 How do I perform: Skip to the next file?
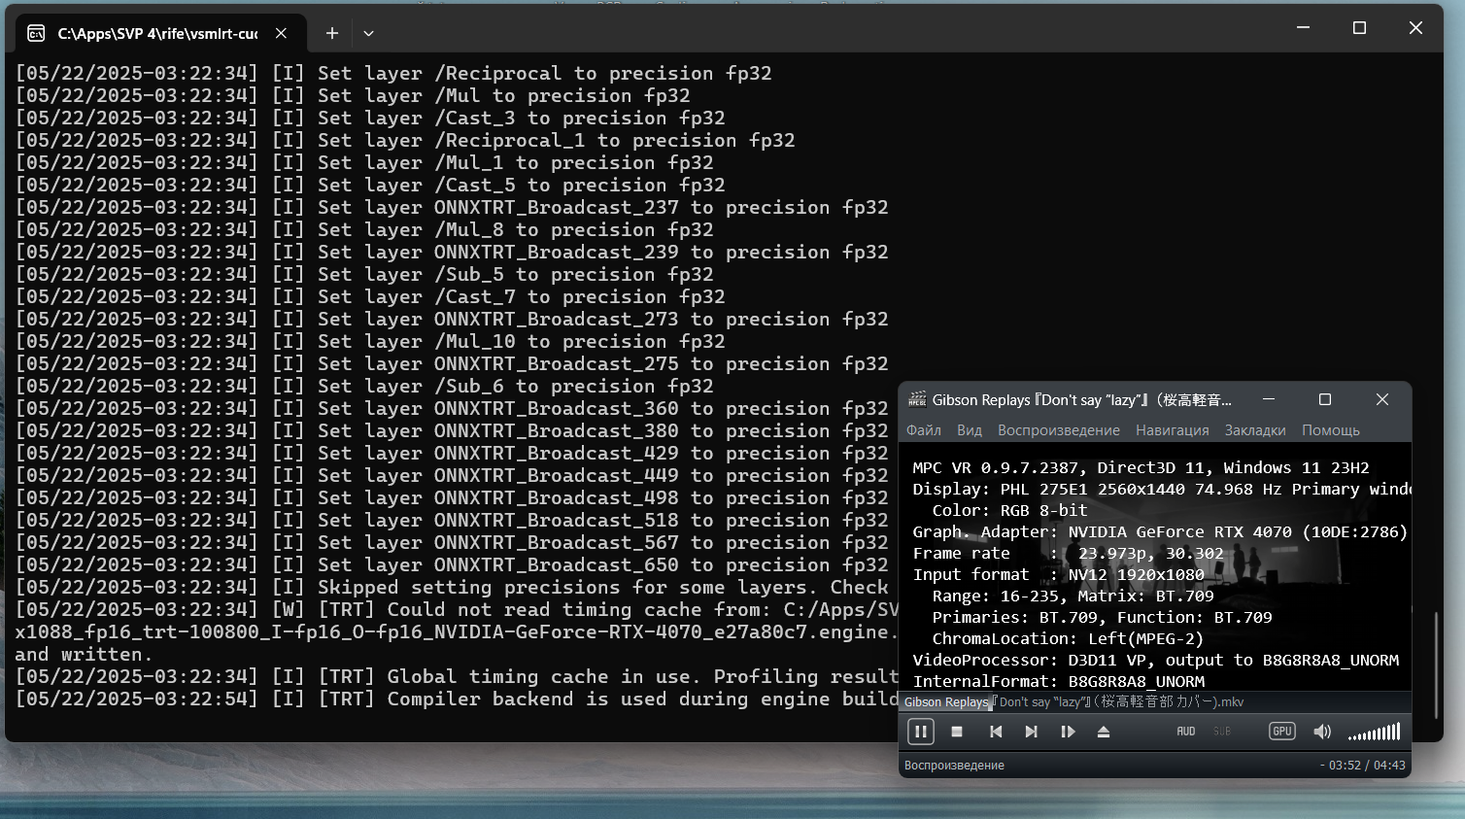pyautogui.click(x=1031, y=732)
